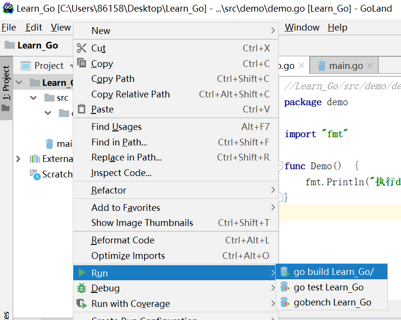The width and height of the screenshot is (401, 320).
Task: Open the Help menu
Action: click(337, 27)
